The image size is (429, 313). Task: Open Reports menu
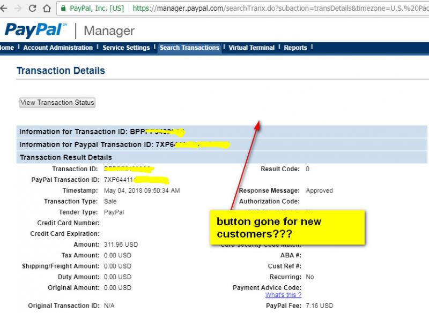point(295,48)
